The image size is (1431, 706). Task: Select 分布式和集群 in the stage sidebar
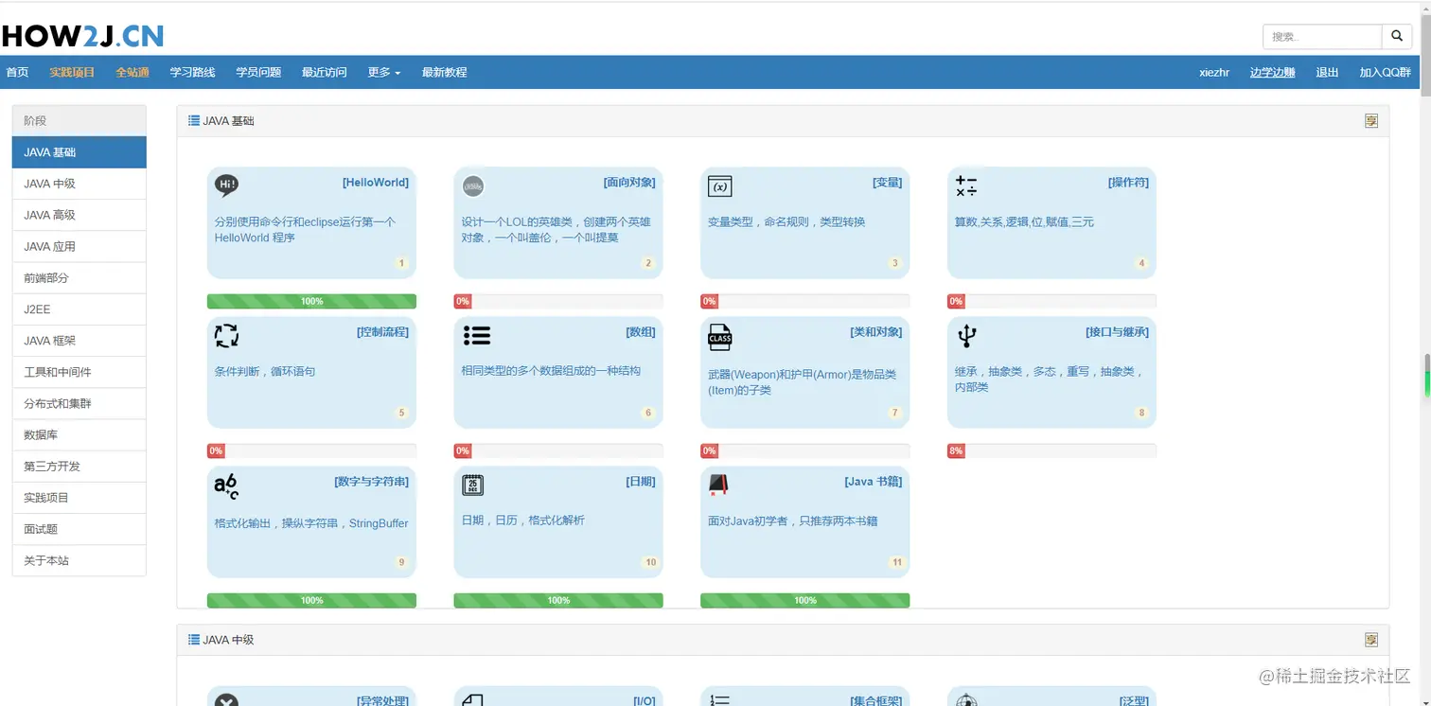coord(79,403)
